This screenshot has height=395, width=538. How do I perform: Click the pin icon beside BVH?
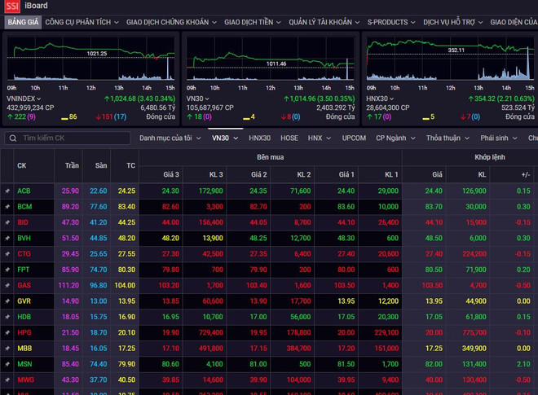point(7,238)
